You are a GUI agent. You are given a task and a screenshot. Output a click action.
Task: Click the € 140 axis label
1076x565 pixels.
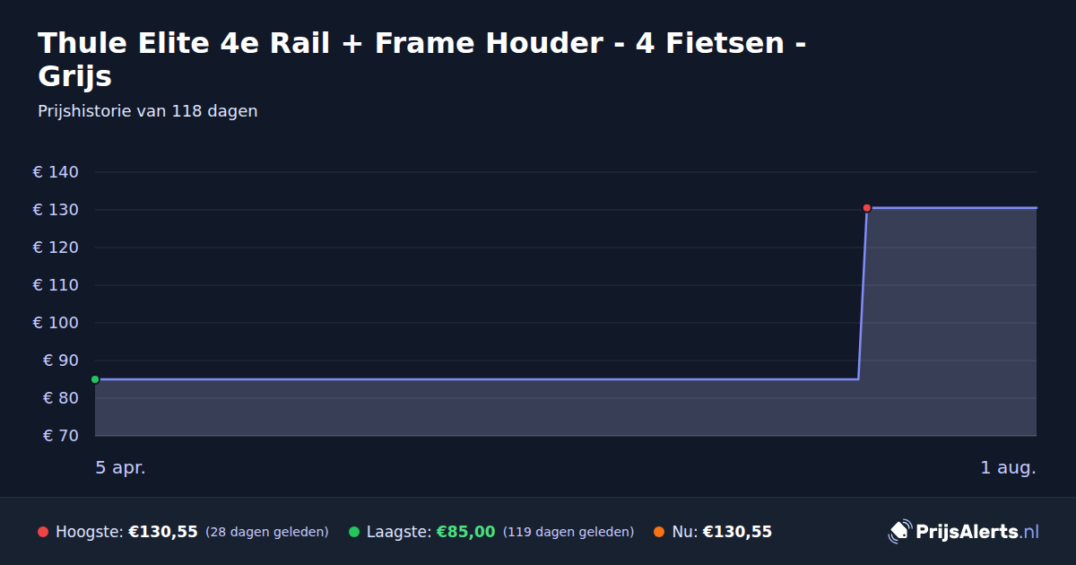[x=56, y=172]
